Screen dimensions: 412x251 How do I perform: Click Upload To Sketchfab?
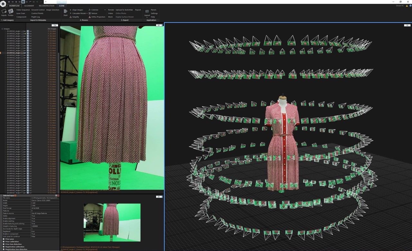click(x=125, y=10)
